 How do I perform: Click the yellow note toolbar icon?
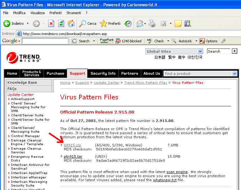(178, 24)
